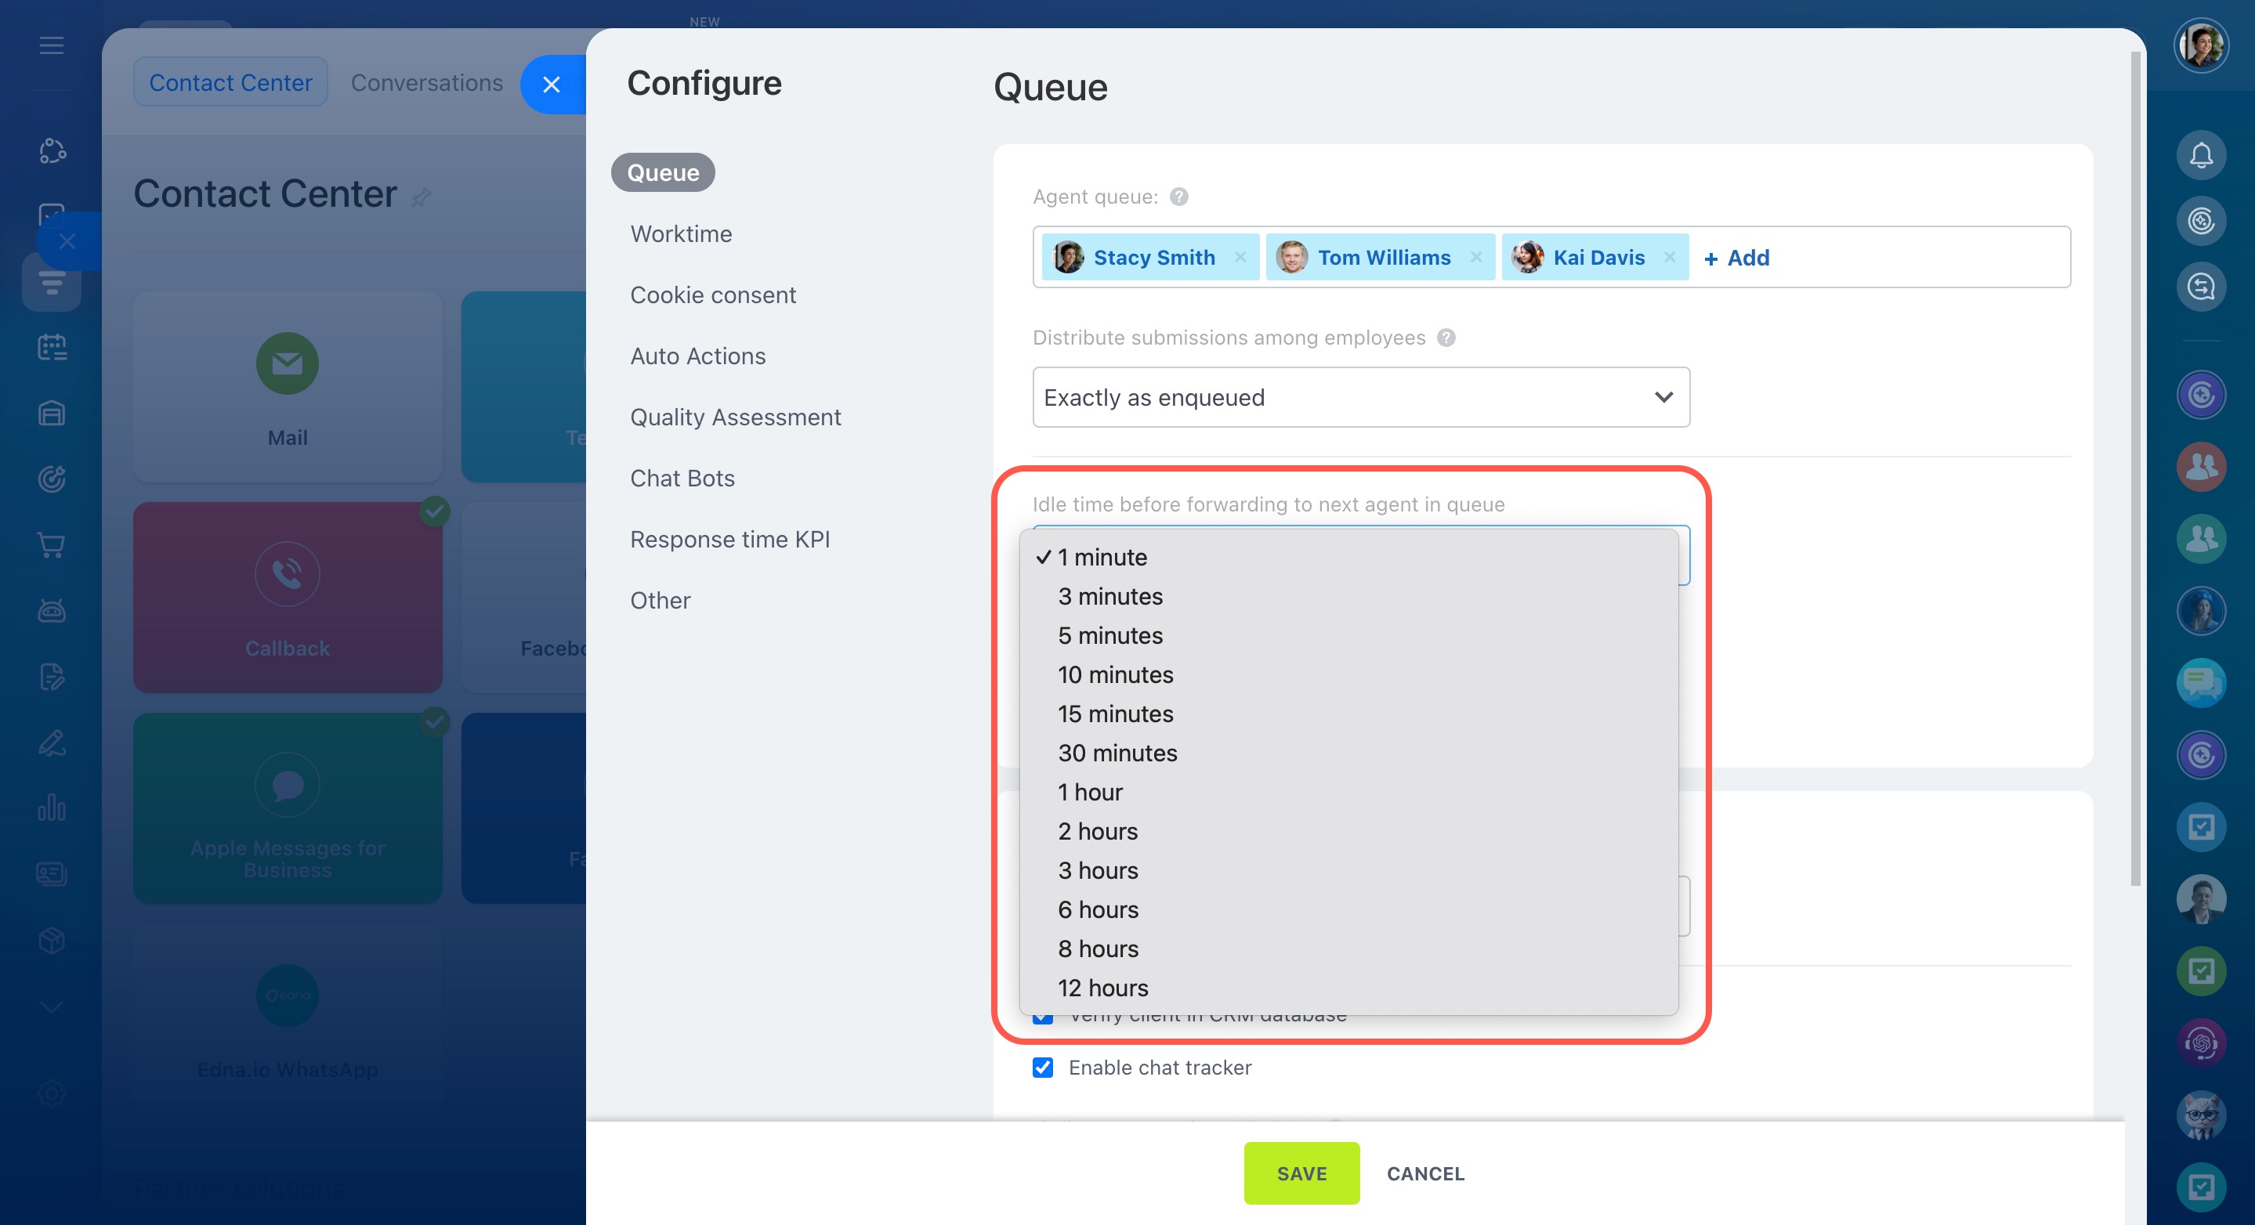2255x1225 pixels.
Task: Pick 12 hours from list
Action: point(1348,988)
